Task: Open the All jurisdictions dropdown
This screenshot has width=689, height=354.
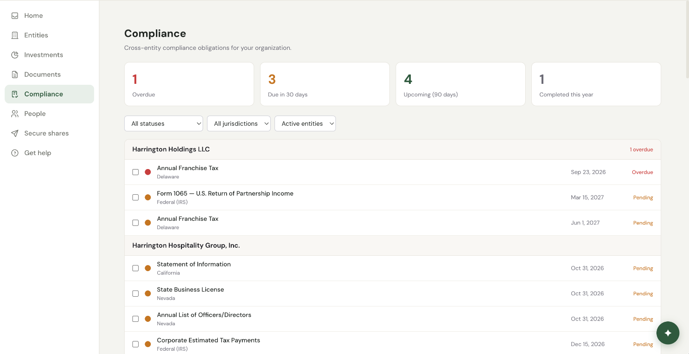Action: 239,123
